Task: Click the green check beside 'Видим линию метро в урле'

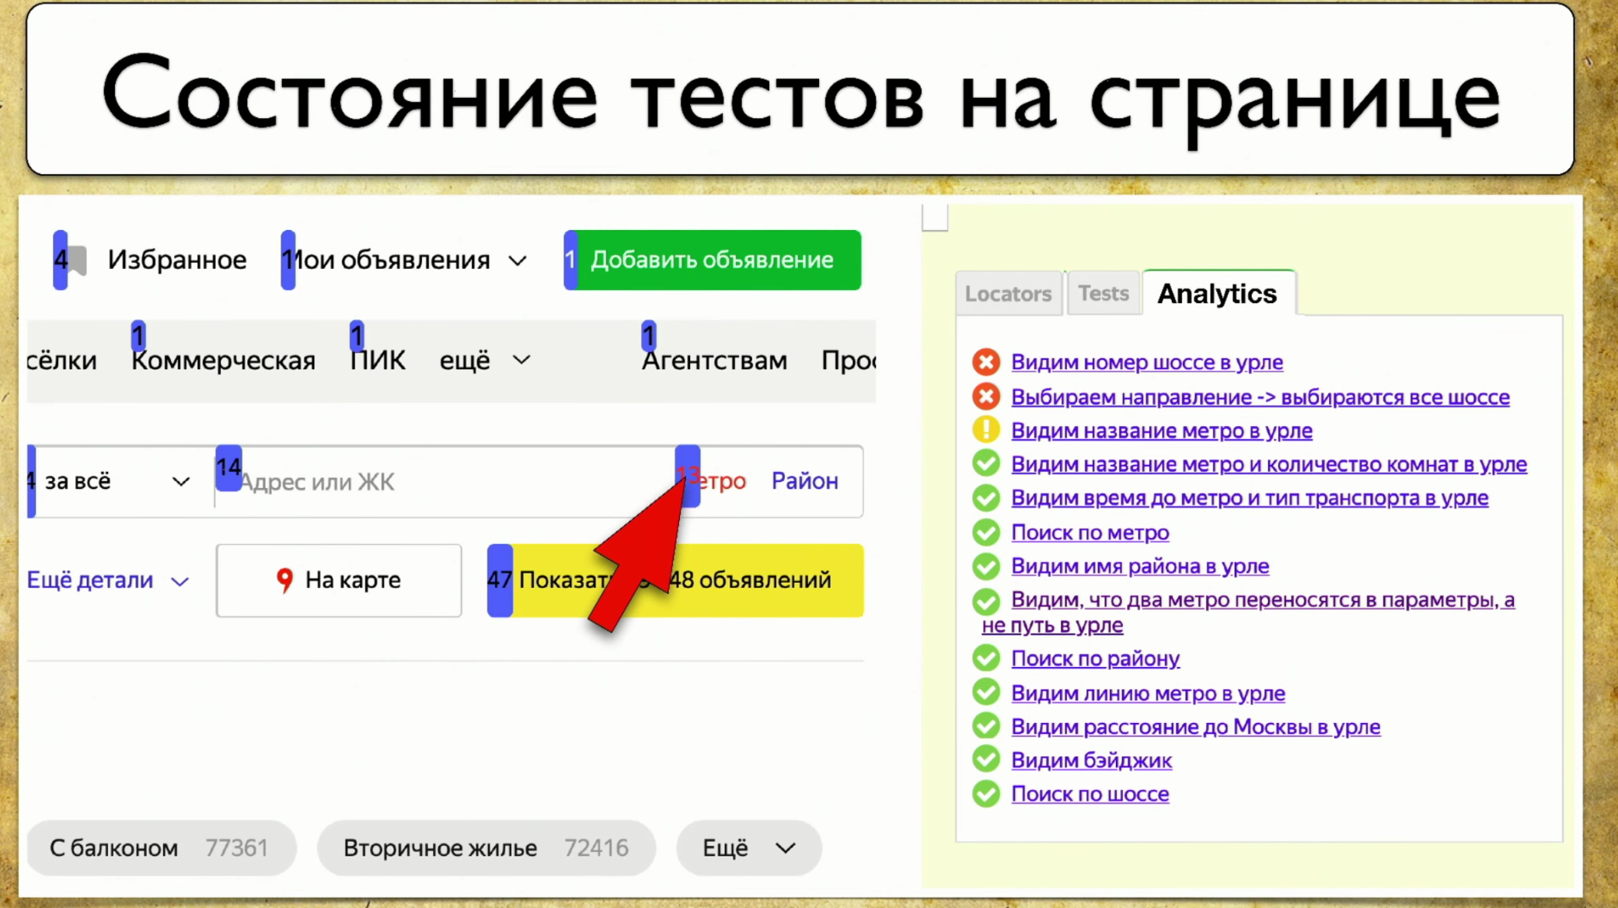Action: pyautogui.click(x=985, y=691)
